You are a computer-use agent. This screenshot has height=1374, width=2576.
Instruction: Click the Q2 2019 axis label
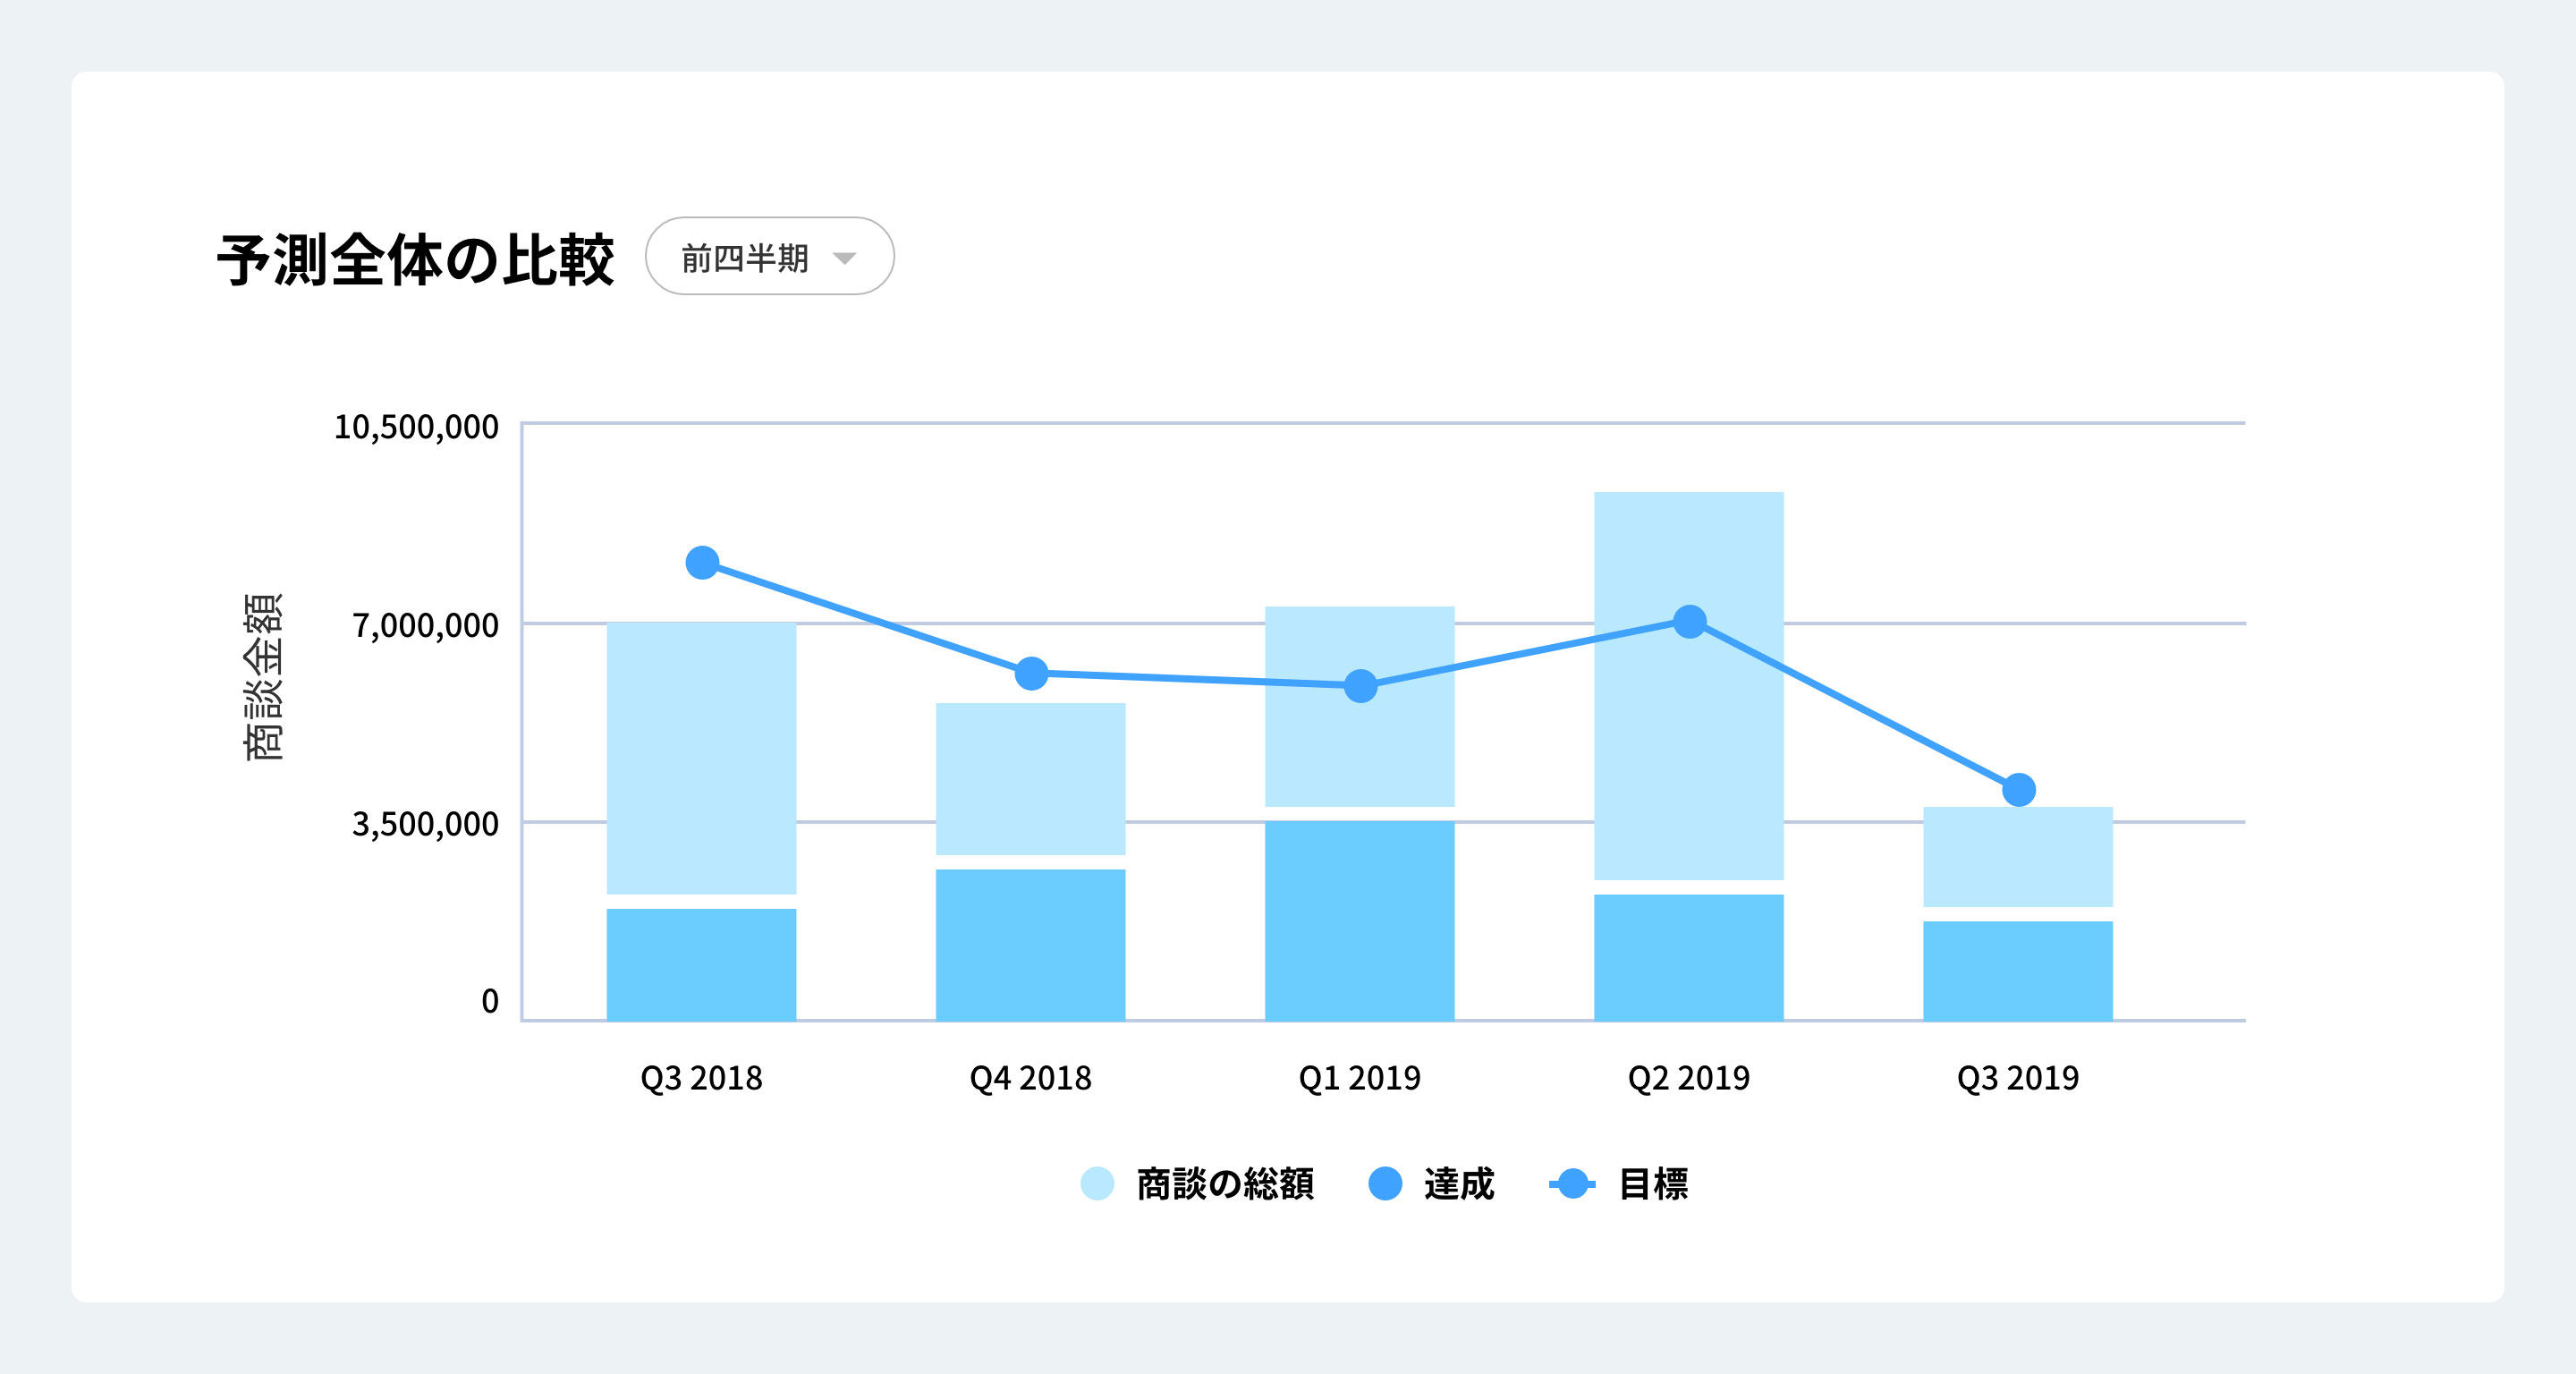(1688, 1078)
